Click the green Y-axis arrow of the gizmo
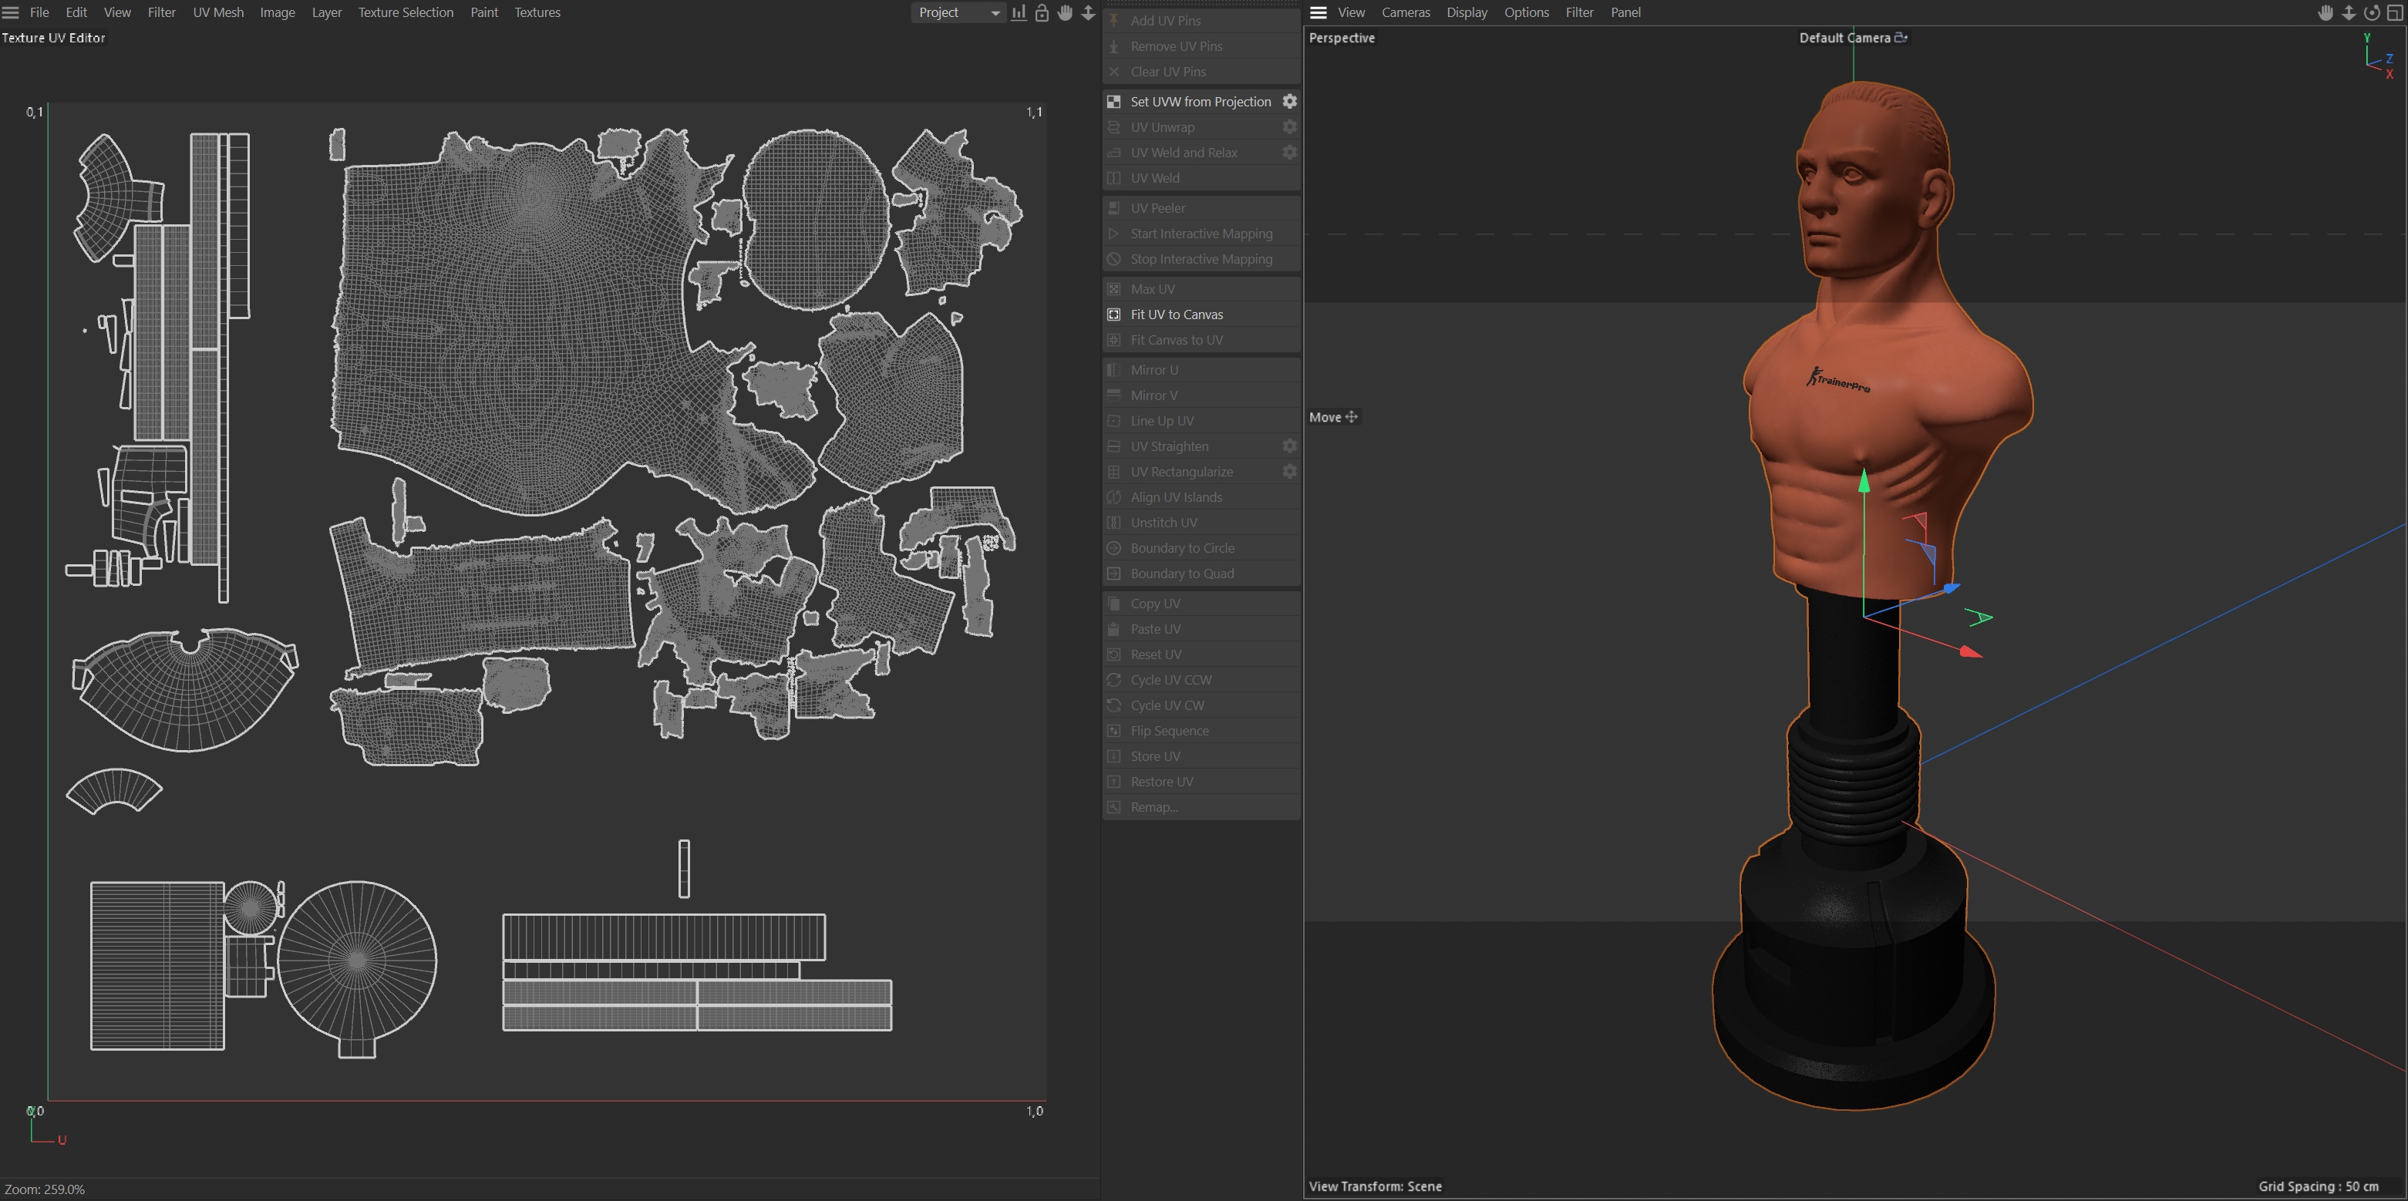2408x1201 pixels. (x=1864, y=480)
